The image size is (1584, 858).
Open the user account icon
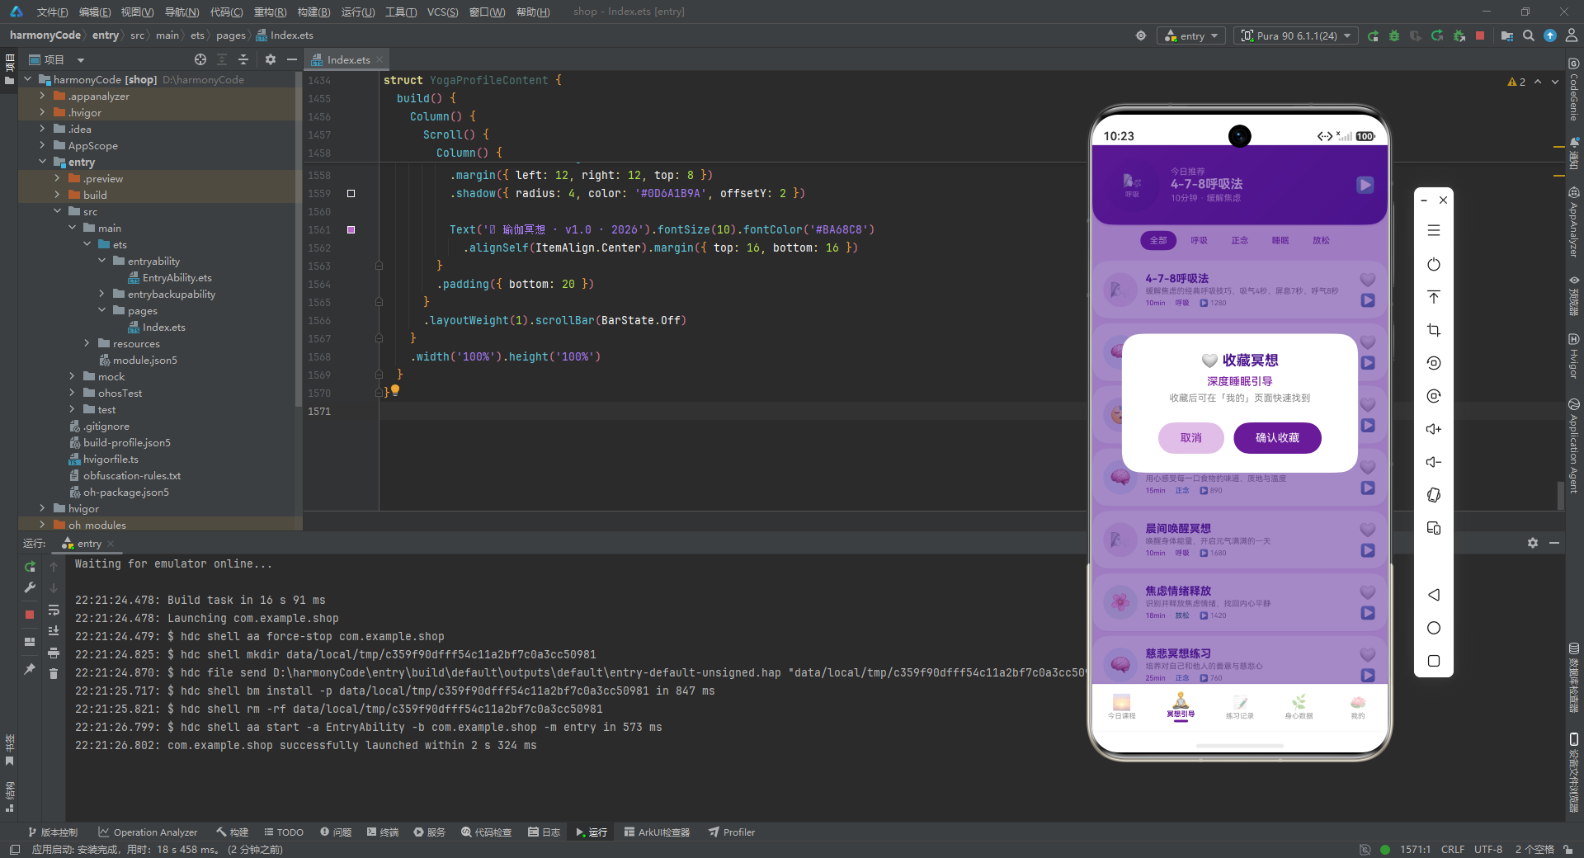(1572, 35)
